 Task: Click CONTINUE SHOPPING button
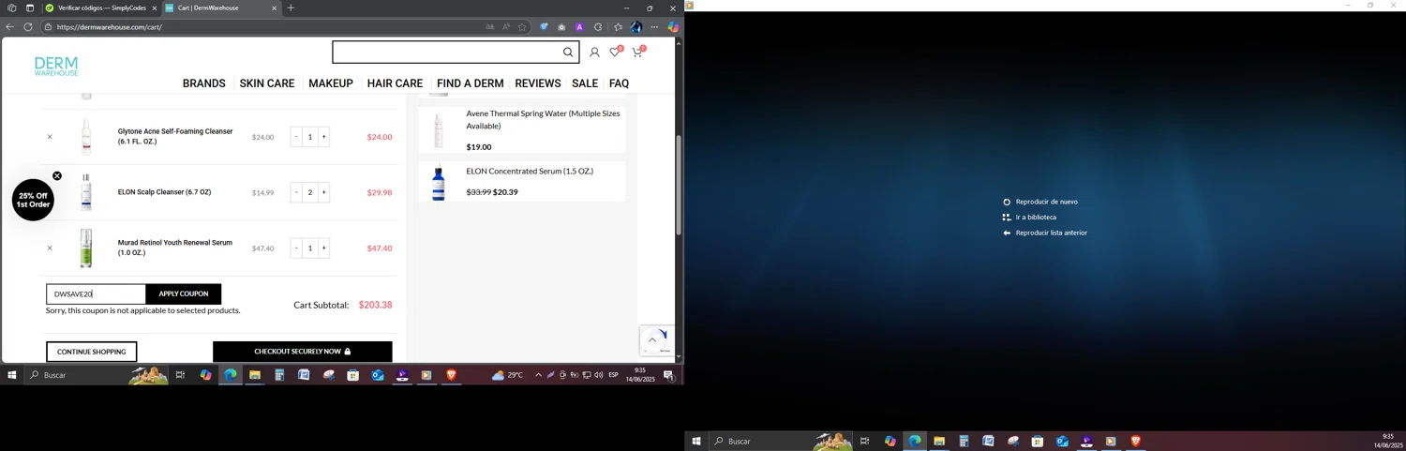pos(92,352)
